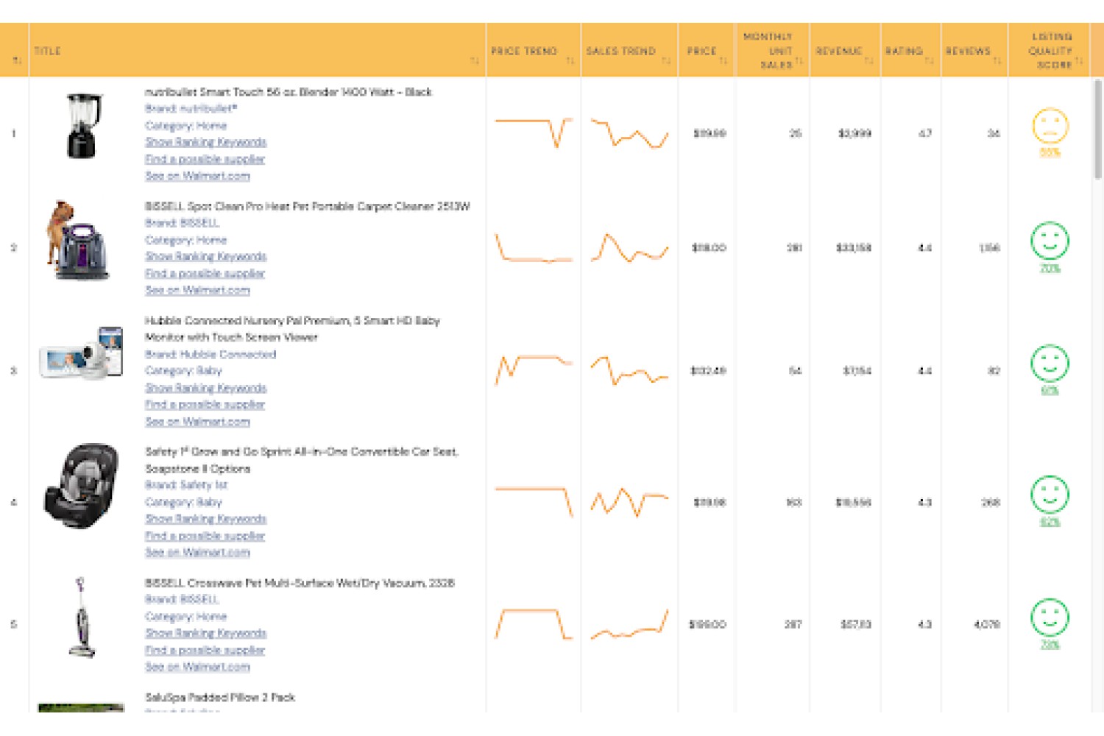Open the Hubble baby monitor product image
The height and width of the screenshot is (736, 1104).
[x=81, y=353]
